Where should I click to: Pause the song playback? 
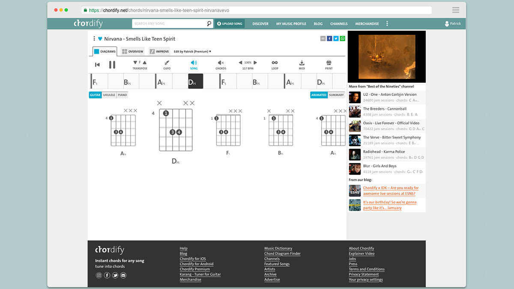coord(112,65)
